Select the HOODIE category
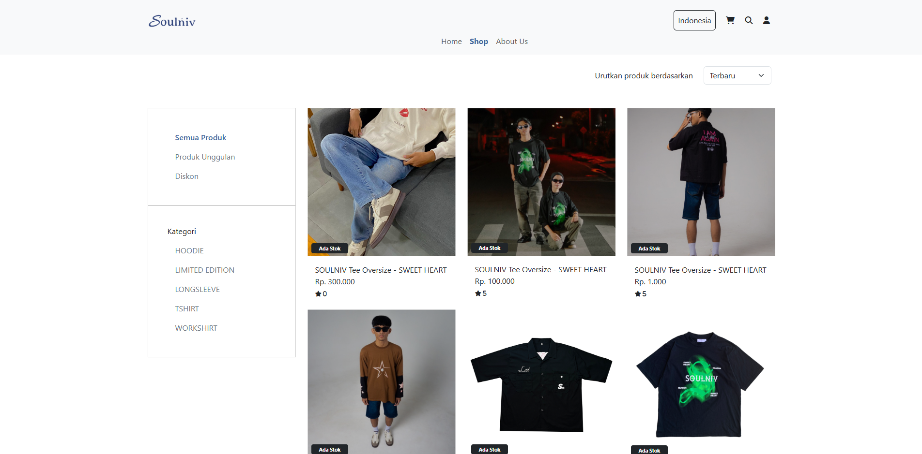The width and height of the screenshot is (922, 454). (189, 251)
